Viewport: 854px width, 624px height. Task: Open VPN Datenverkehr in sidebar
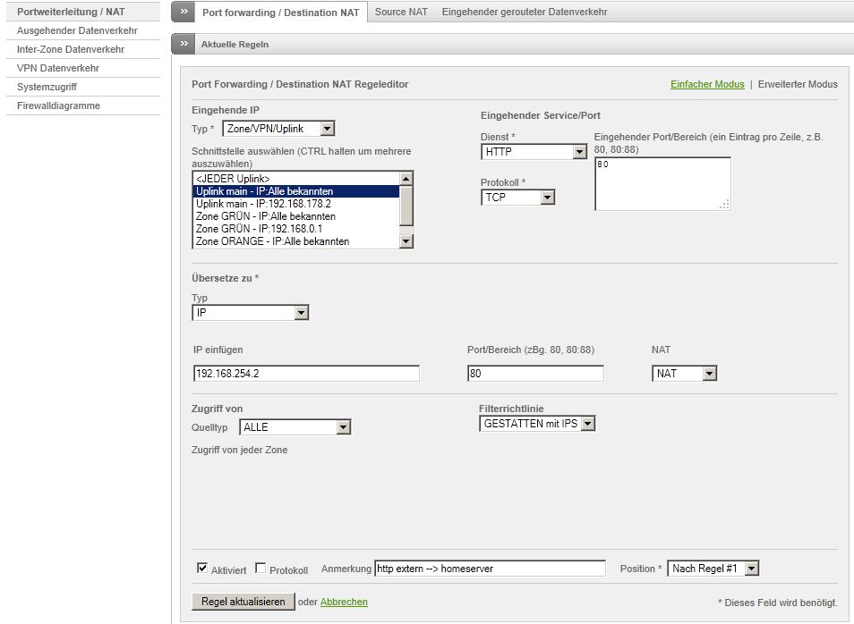[58, 68]
